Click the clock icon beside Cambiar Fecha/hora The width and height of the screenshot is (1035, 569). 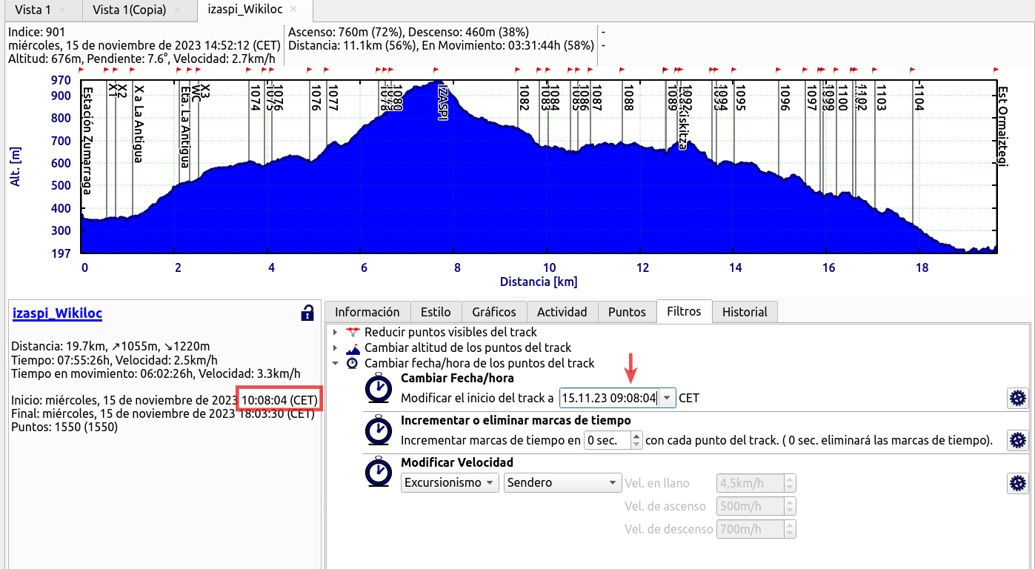tap(380, 388)
